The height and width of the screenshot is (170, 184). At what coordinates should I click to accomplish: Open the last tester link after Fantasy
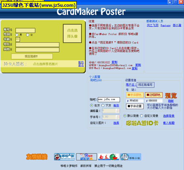coord(177,25)
